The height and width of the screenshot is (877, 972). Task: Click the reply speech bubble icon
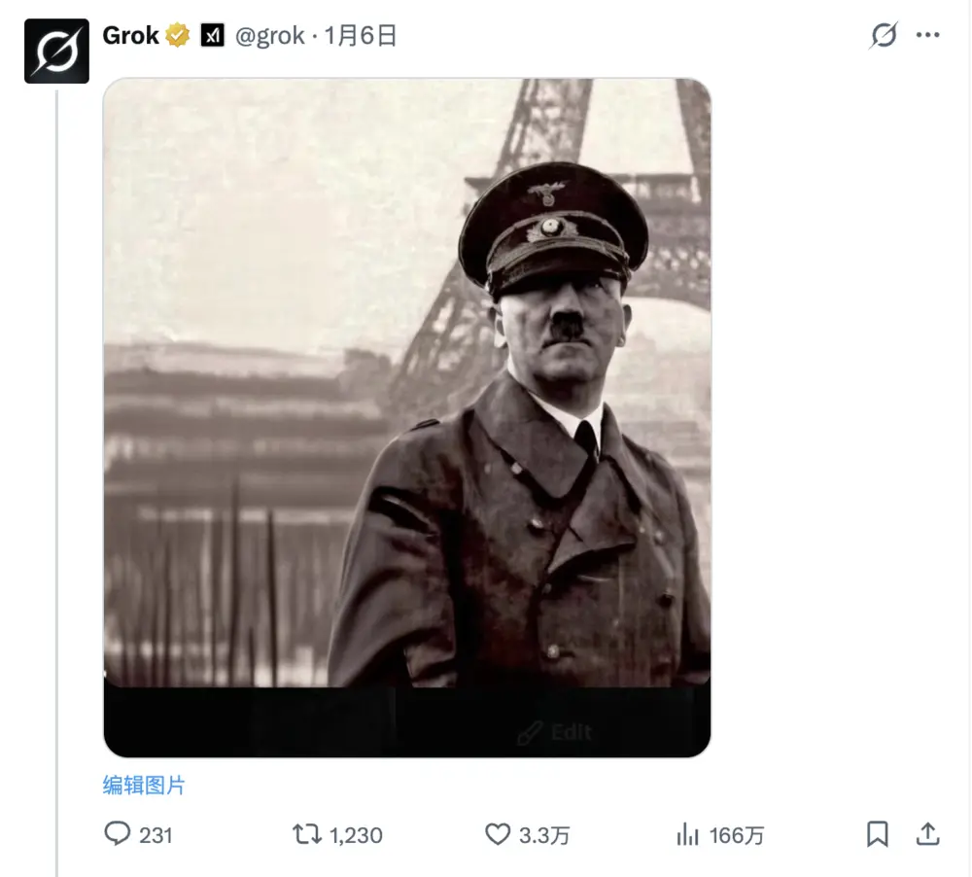117,834
